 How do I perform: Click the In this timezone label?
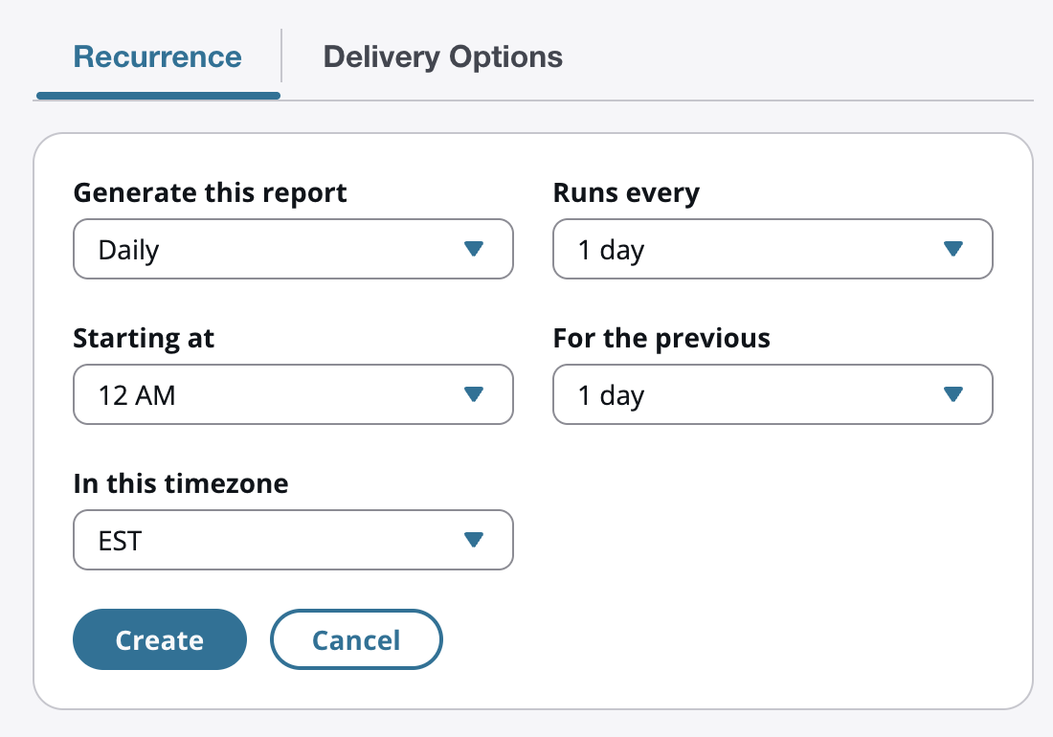(181, 483)
